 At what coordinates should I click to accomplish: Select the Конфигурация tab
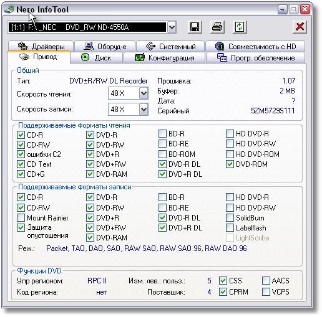[x=164, y=57]
